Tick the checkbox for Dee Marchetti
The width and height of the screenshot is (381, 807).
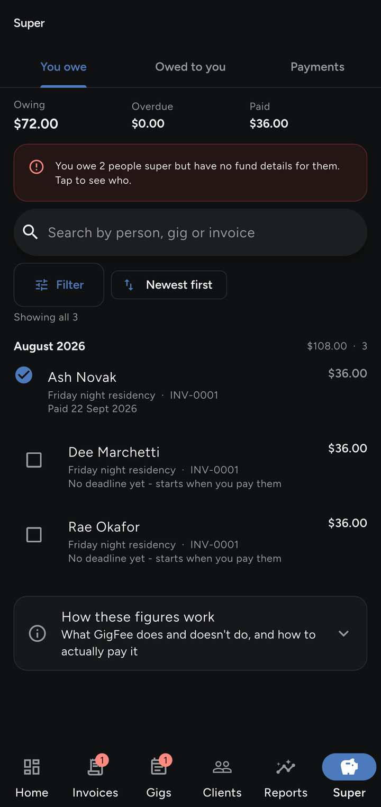click(34, 460)
